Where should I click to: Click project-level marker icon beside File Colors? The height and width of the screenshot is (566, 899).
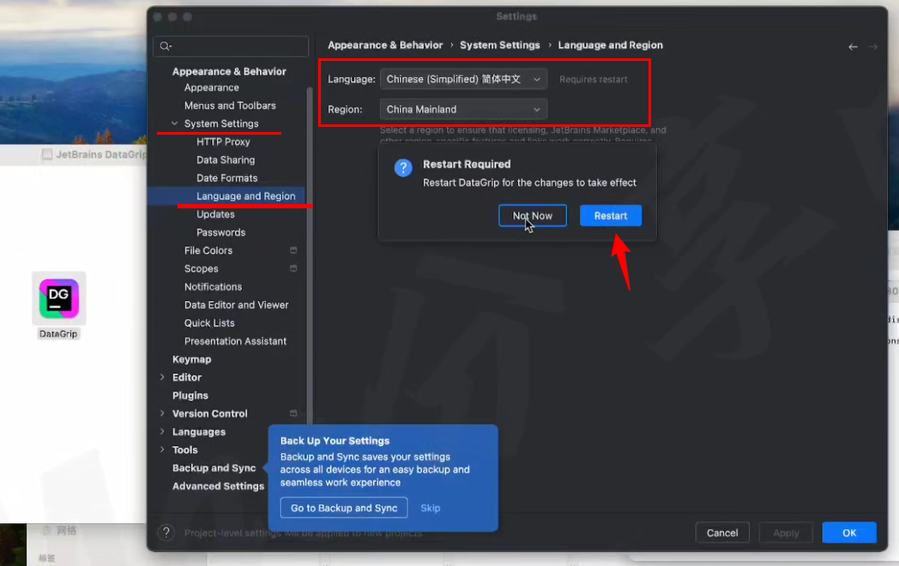pyautogui.click(x=293, y=250)
